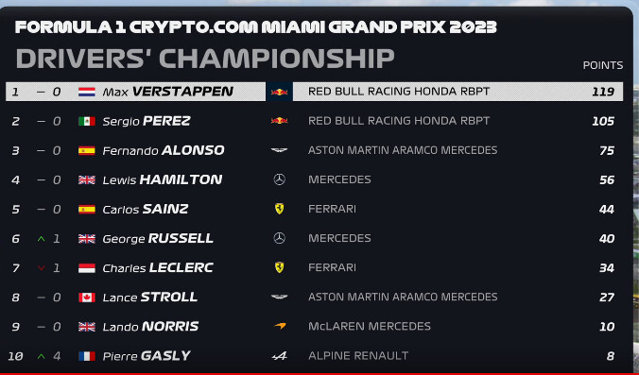This screenshot has width=639, height=375.
Task: Click the POINTS column header
Action: tap(603, 65)
